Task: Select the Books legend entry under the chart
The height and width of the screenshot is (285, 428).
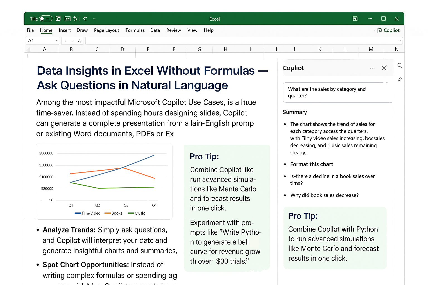Action: coord(113,213)
